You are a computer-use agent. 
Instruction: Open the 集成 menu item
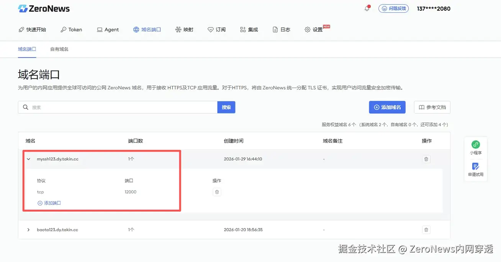click(x=249, y=29)
